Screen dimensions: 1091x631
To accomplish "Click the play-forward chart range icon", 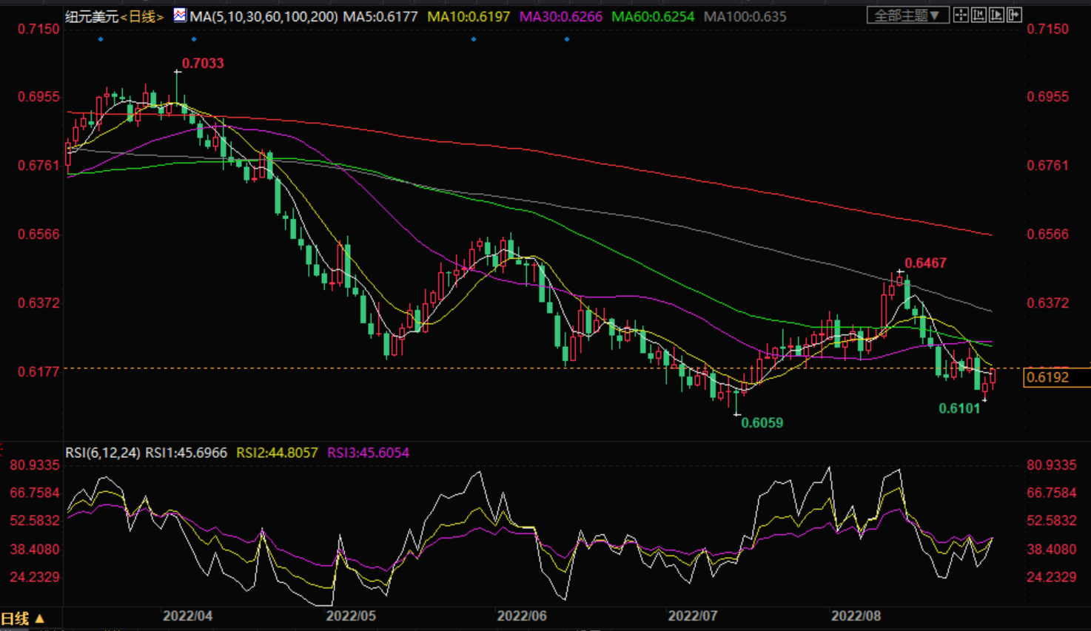I will click(996, 15).
